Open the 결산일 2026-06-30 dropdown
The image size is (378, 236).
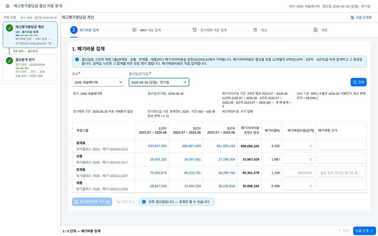coord(159,82)
